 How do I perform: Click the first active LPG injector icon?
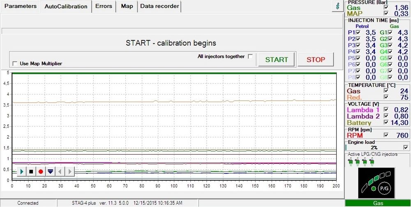[x=350, y=162]
